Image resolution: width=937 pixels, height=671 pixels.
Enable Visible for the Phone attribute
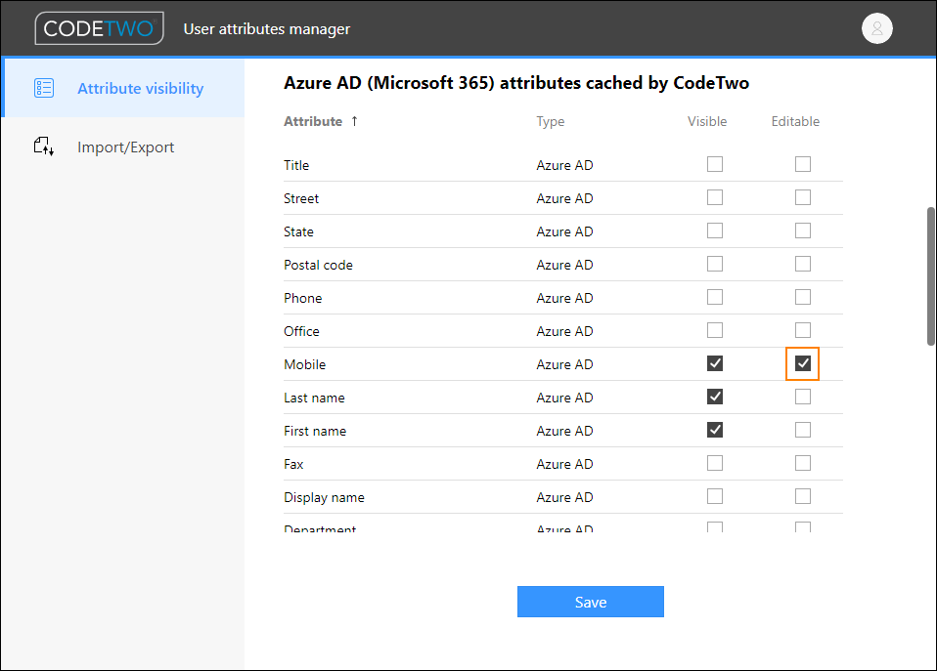[715, 297]
